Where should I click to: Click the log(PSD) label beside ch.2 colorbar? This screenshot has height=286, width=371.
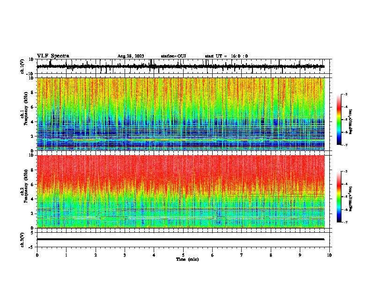tap(351, 199)
